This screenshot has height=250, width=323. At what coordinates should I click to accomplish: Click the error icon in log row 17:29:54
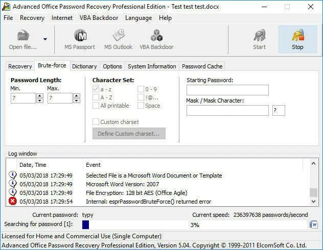point(13,201)
